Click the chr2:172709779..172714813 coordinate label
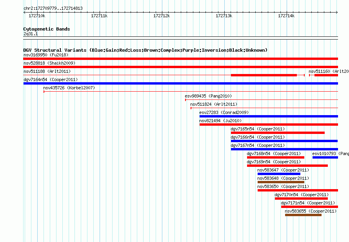The width and height of the screenshot is (349, 242). coord(53,8)
